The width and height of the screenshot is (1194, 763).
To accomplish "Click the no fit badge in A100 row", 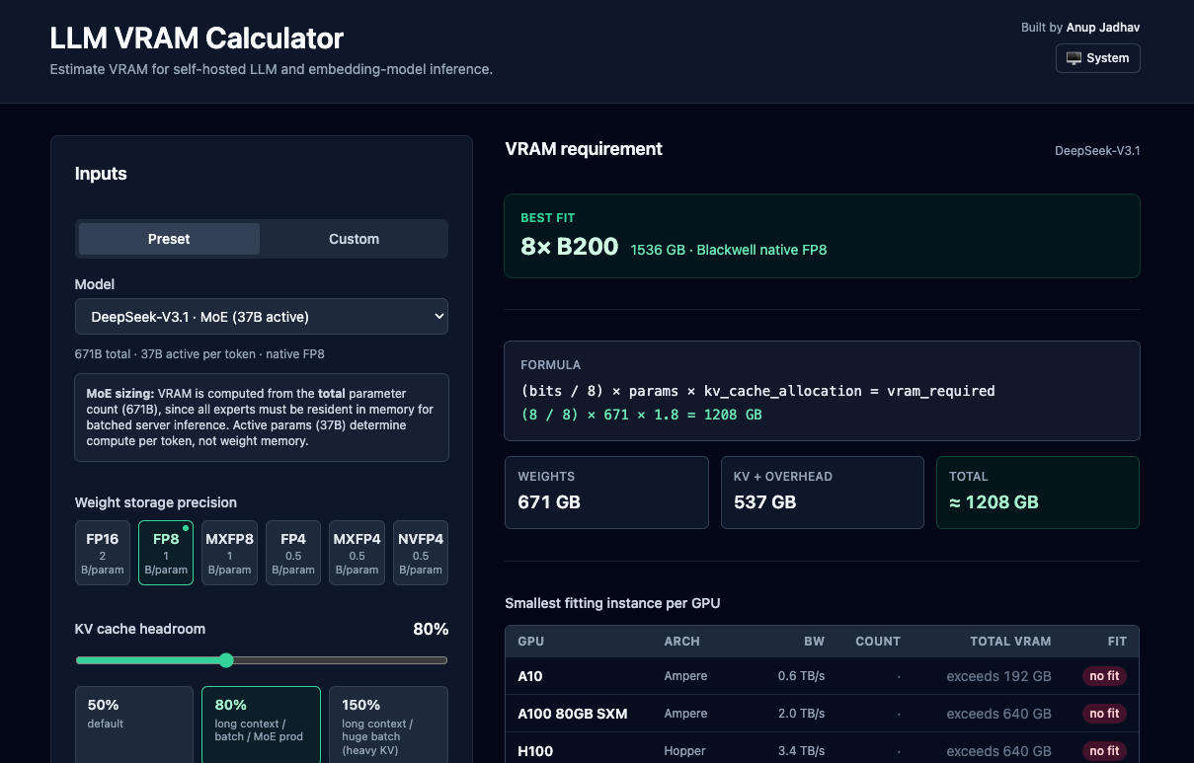I will coord(1104,714).
